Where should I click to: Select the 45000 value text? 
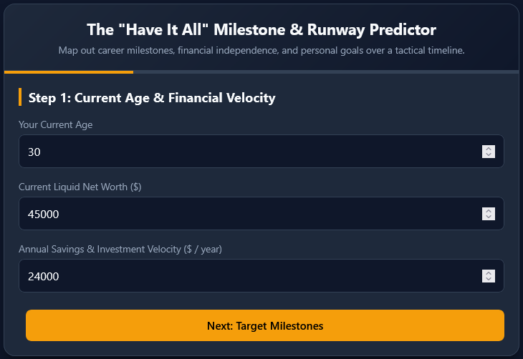pos(44,214)
